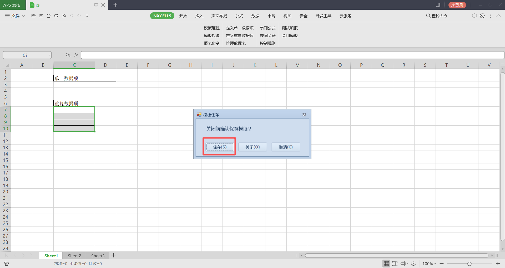This screenshot has height=268, width=505.
Task: Click the open folder icon in toolbar
Action: point(33,16)
